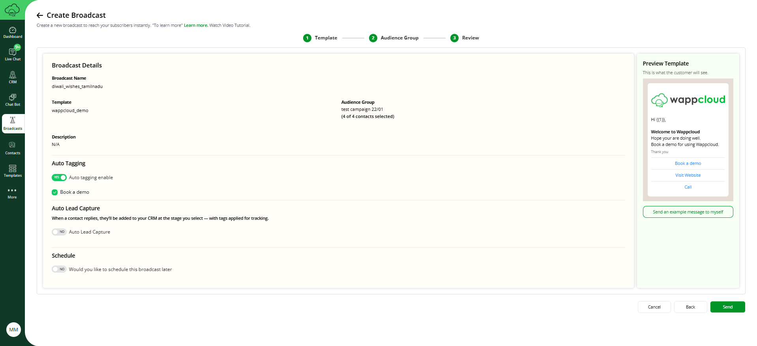
Task: Disable the Auto tagging toggle
Action: [x=59, y=178]
